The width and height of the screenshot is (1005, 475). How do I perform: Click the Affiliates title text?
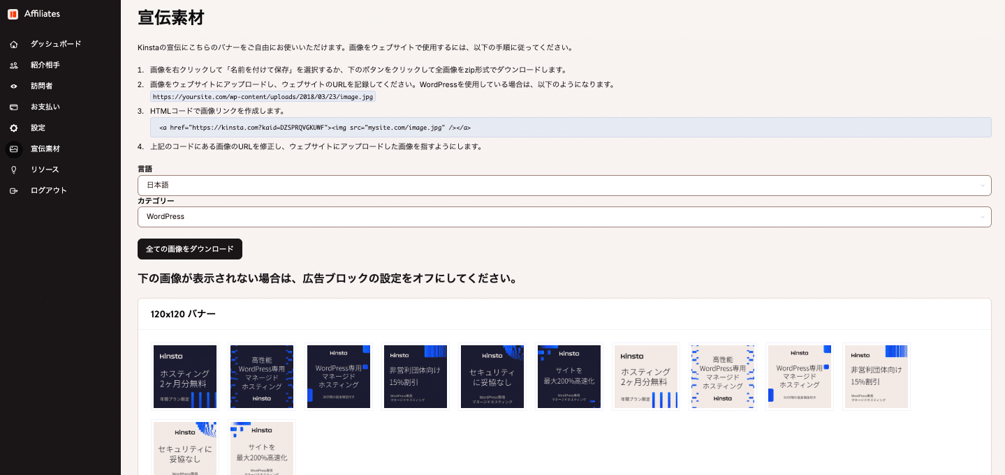(42, 14)
